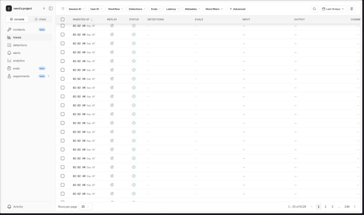Tick the select-all header checkbox
The image size is (364, 215).
[63, 19]
